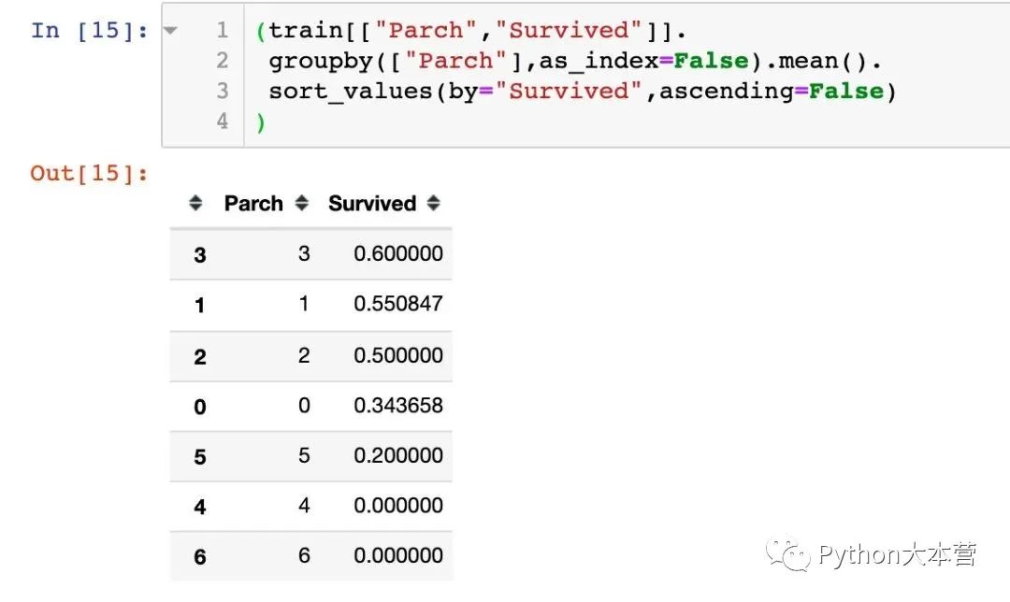Select the Survived value 0.343658

tap(398, 406)
